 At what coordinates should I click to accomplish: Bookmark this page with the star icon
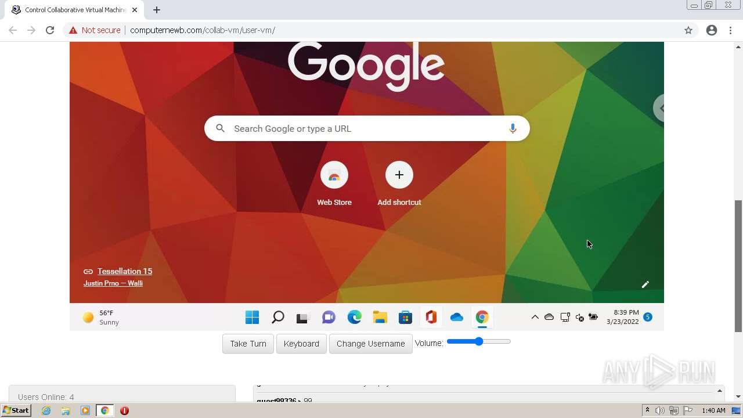(x=688, y=30)
